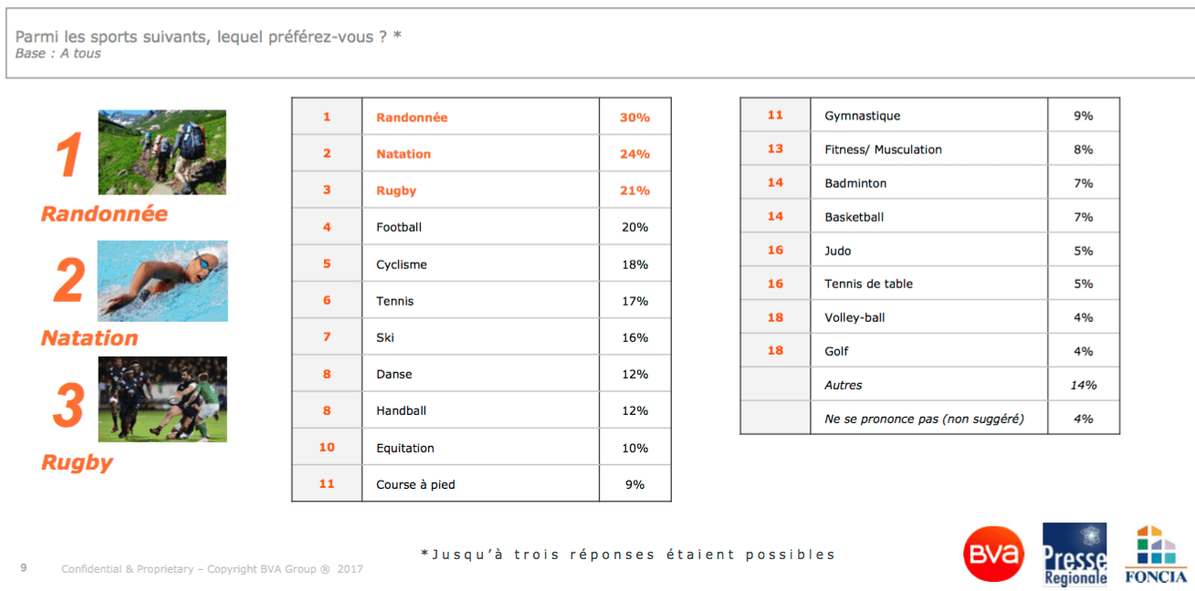Click the Course à pied entry
This screenshot has height=591, width=1195.
click(x=415, y=484)
